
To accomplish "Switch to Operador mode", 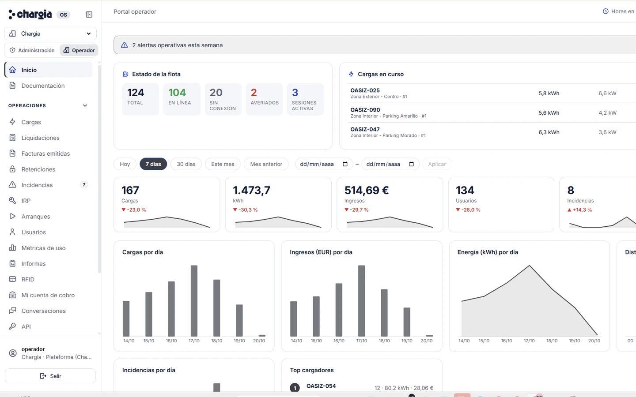I will click(x=79, y=50).
